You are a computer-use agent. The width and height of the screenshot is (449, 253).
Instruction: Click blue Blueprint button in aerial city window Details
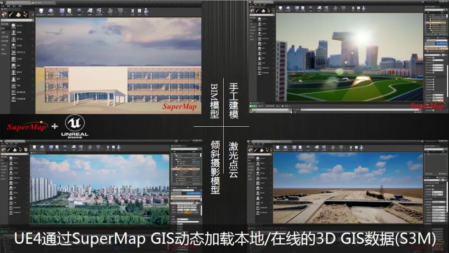(193, 193)
